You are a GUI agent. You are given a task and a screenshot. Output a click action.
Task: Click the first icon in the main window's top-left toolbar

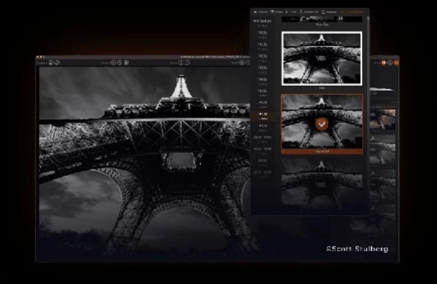(x=51, y=62)
